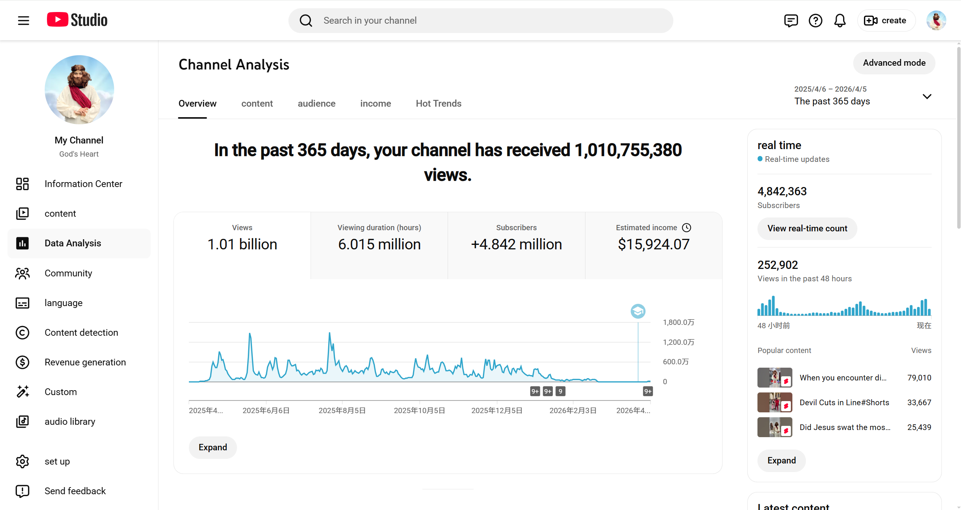This screenshot has width=961, height=510.
Task: Expand the date range dropdown chevron
Action: (x=927, y=97)
